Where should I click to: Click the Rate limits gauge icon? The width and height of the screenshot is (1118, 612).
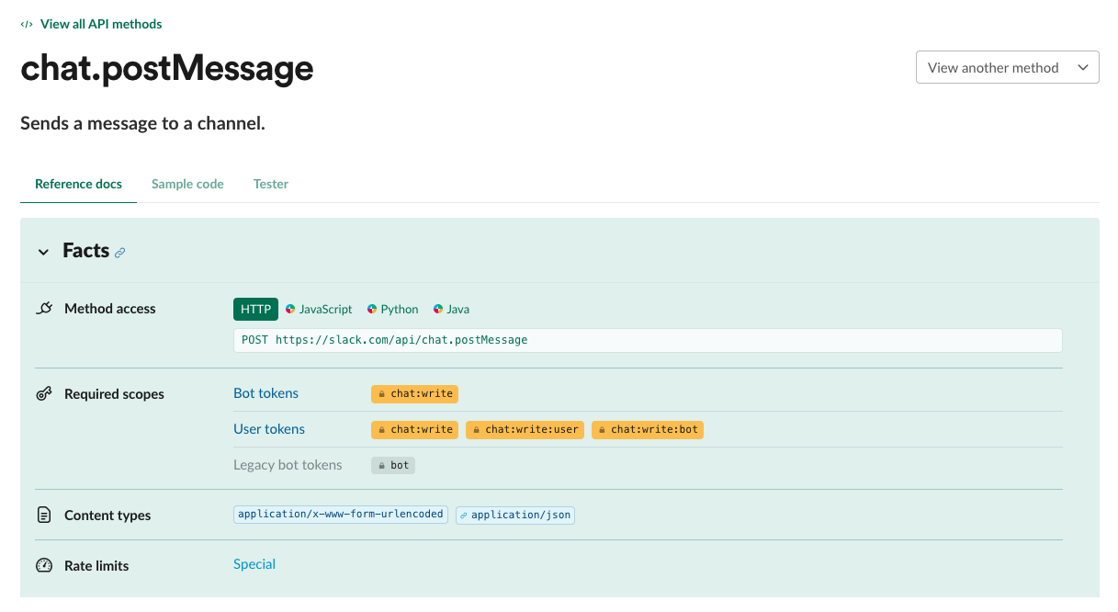(x=44, y=566)
